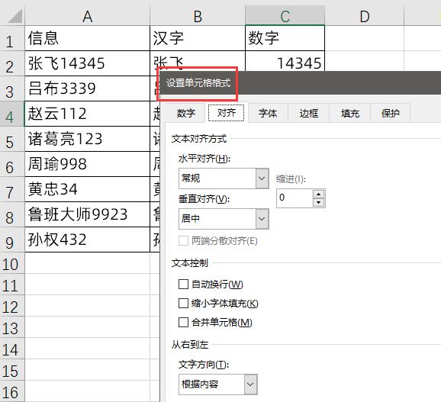The image size is (441, 402).
Task: Expand the 水平对齐 dropdown arrow
Action: click(x=262, y=178)
